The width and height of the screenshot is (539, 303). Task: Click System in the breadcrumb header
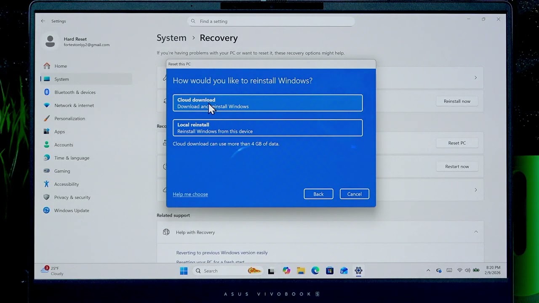(171, 38)
